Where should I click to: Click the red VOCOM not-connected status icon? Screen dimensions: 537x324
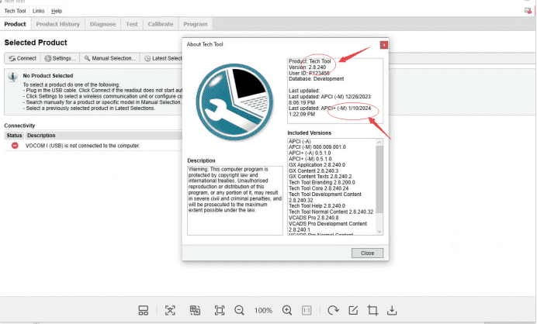pyautogui.click(x=15, y=146)
